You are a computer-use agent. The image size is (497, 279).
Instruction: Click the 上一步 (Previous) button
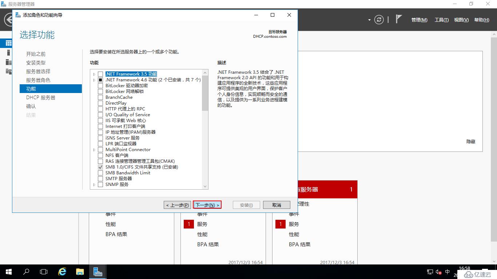point(177,205)
